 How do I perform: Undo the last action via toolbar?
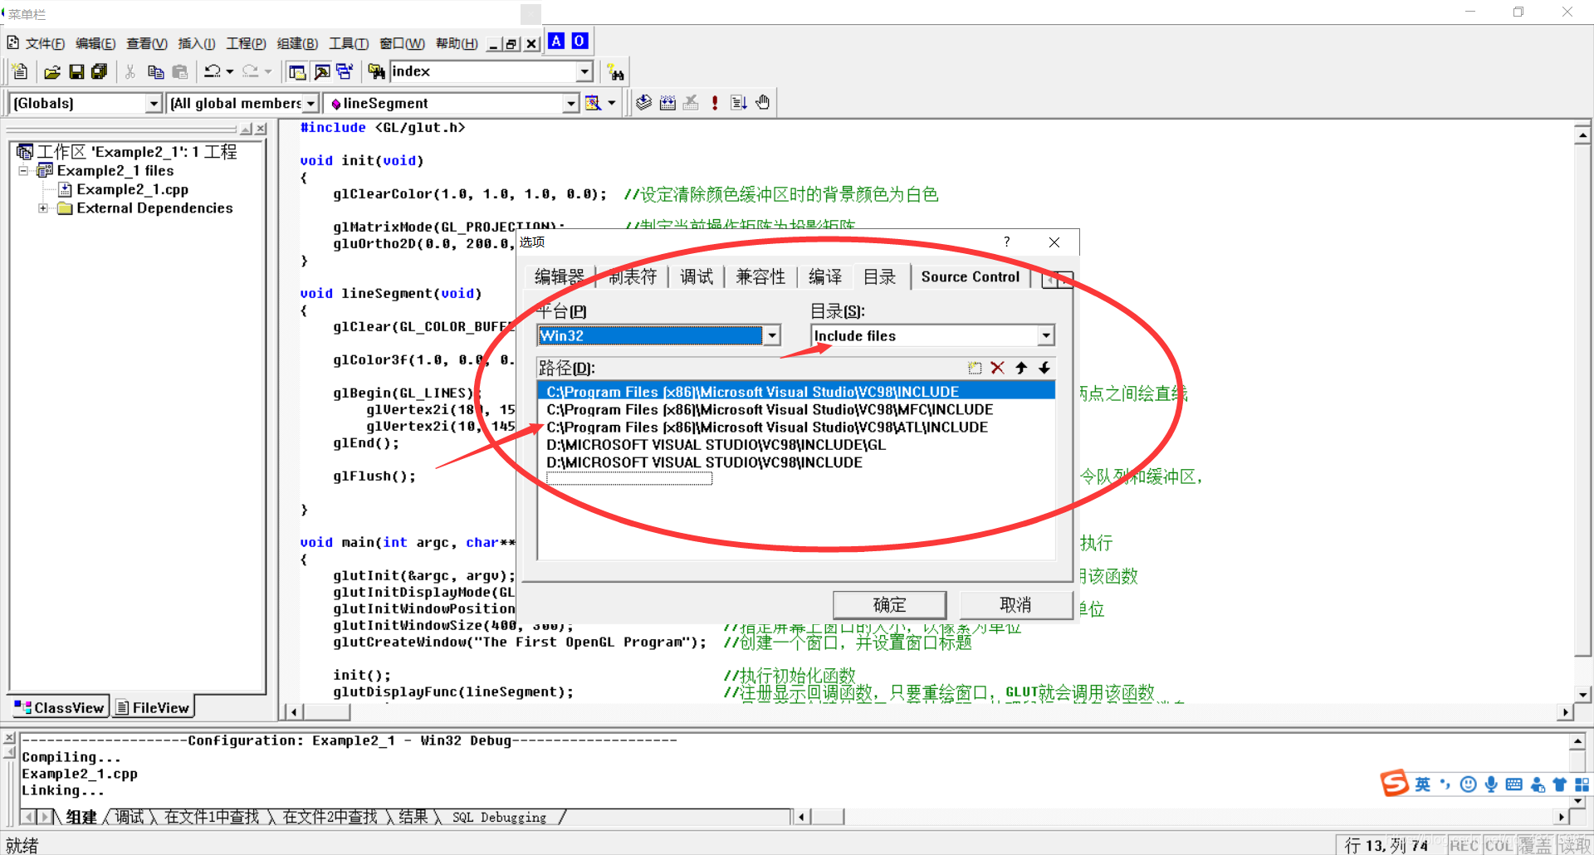click(213, 72)
